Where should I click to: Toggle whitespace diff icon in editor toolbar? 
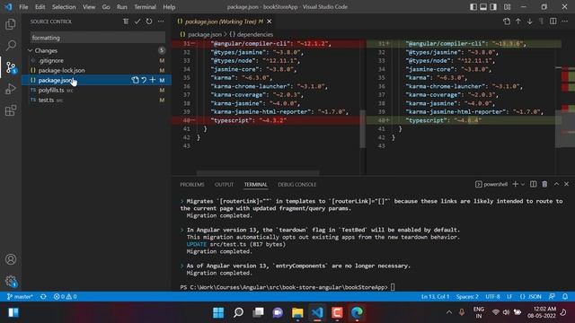[541, 22]
